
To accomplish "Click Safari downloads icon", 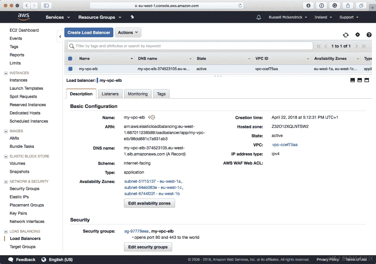I will (308, 6).
